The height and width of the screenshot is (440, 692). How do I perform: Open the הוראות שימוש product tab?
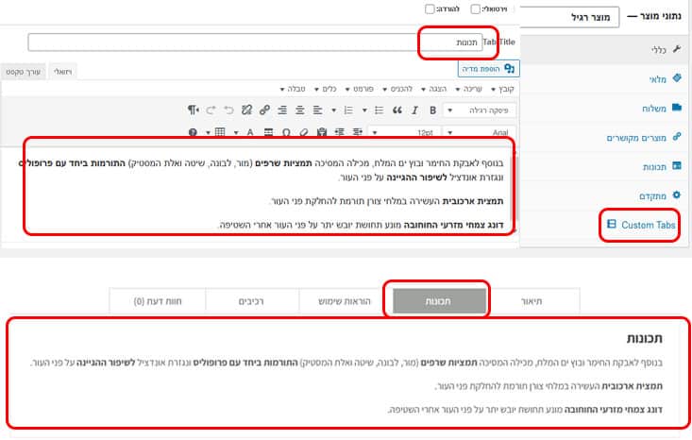pos(345,301)
